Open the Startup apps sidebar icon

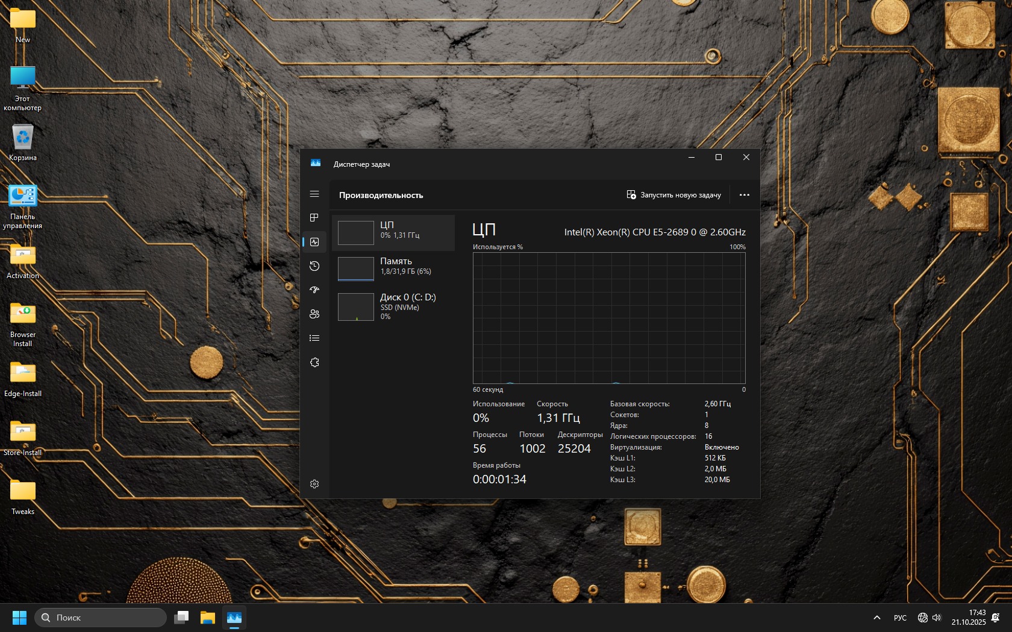(x=314, y=290)
